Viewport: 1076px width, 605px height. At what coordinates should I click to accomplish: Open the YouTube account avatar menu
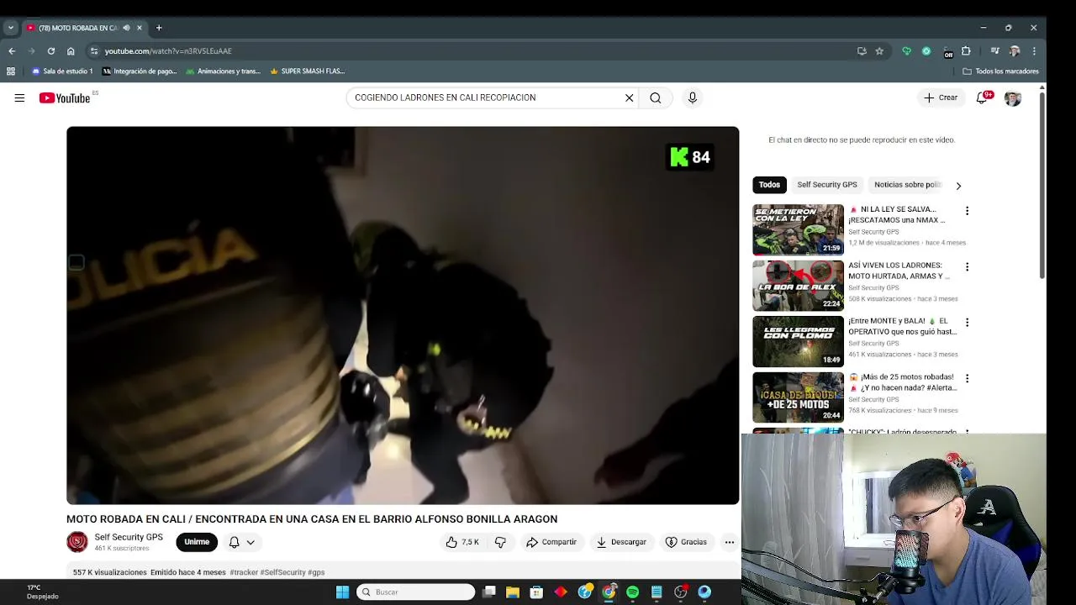[1013, 98]
